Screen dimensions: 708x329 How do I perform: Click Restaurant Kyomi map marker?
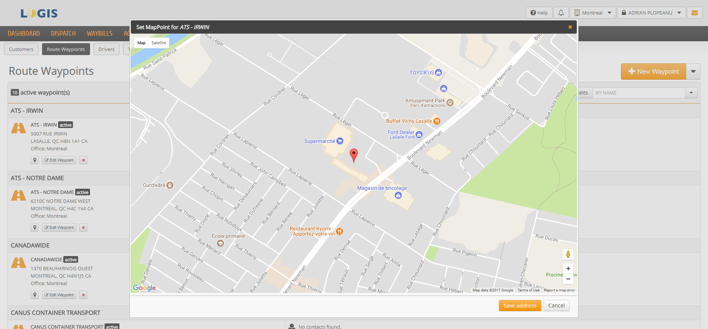pyautogui.click(x=339, y=231)
